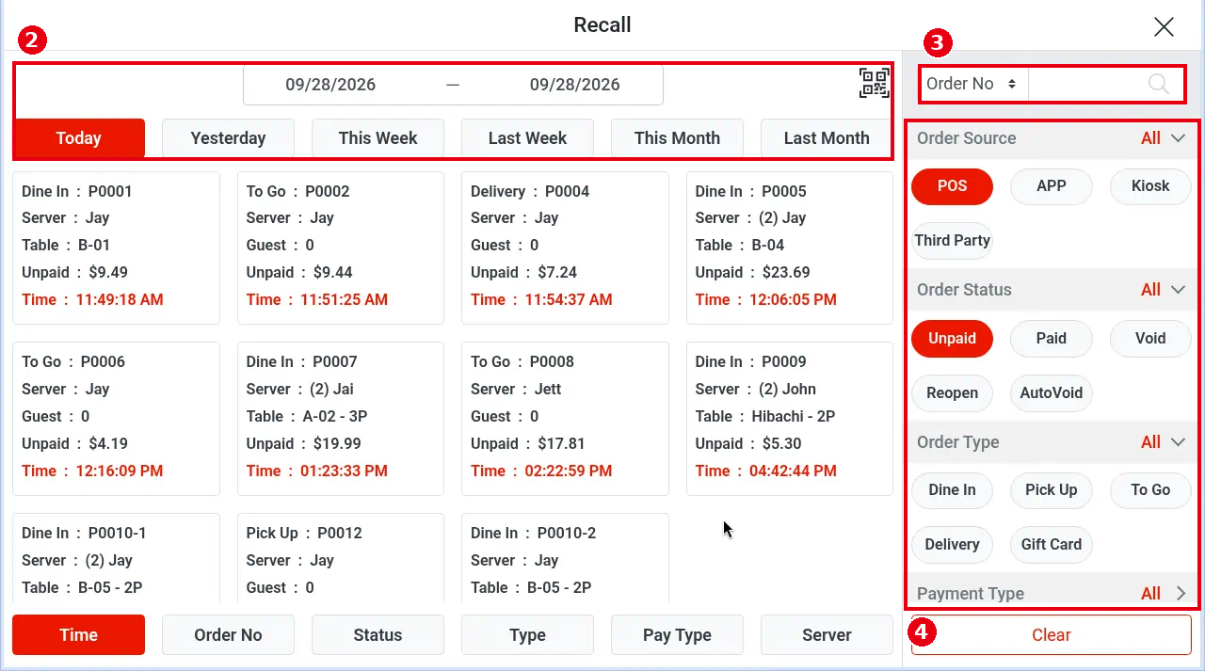The width and height of the screenshot is (1205, 671).
Task: Select the Today date range tab
Action: pos(79,138)
